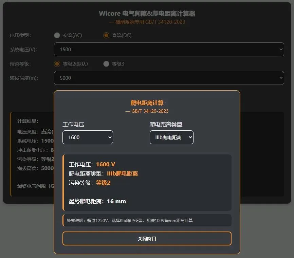Click the 计算结果: heading in background panel
The height and width of the screenshot is (258, 294).
[x=28, y=121]
